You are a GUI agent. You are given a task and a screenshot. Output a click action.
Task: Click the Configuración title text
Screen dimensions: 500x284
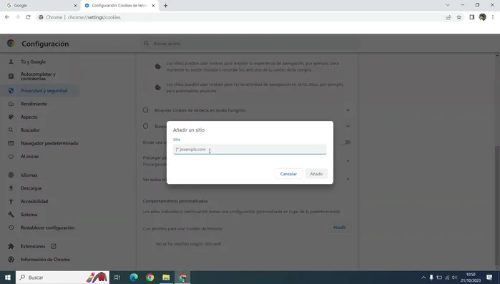pyautogui.click(x=45, y=44)
